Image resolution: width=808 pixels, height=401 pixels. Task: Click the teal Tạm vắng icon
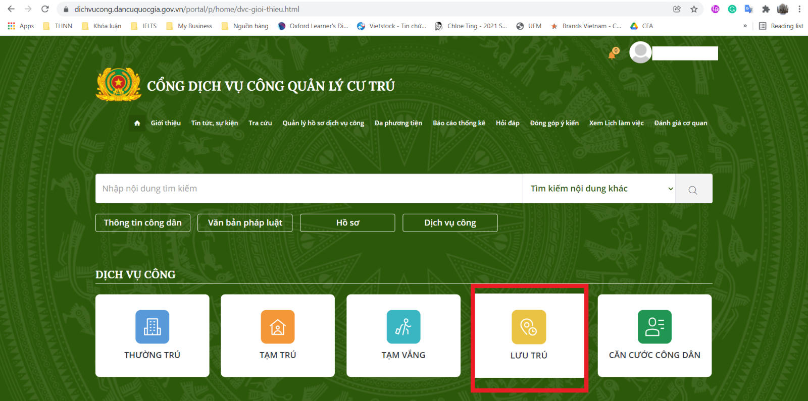coord(403,327)
